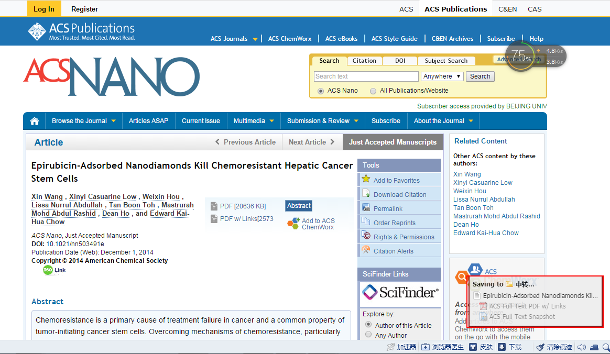Open the Just Accepted Manuscripts tab

(x=393, y=142)
